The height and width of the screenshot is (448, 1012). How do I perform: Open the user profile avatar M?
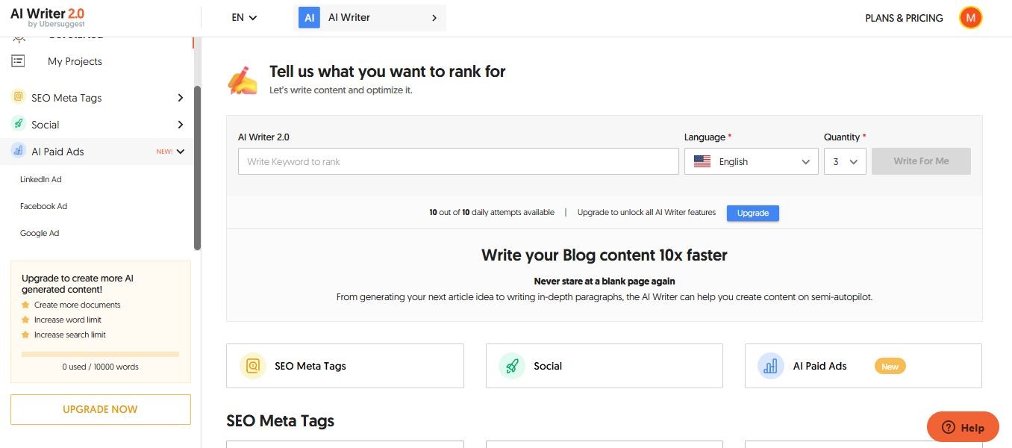pyautogui.click(x=970, y=18)
